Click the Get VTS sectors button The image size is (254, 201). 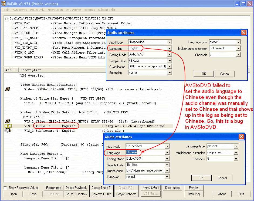[x=76, y=194]
